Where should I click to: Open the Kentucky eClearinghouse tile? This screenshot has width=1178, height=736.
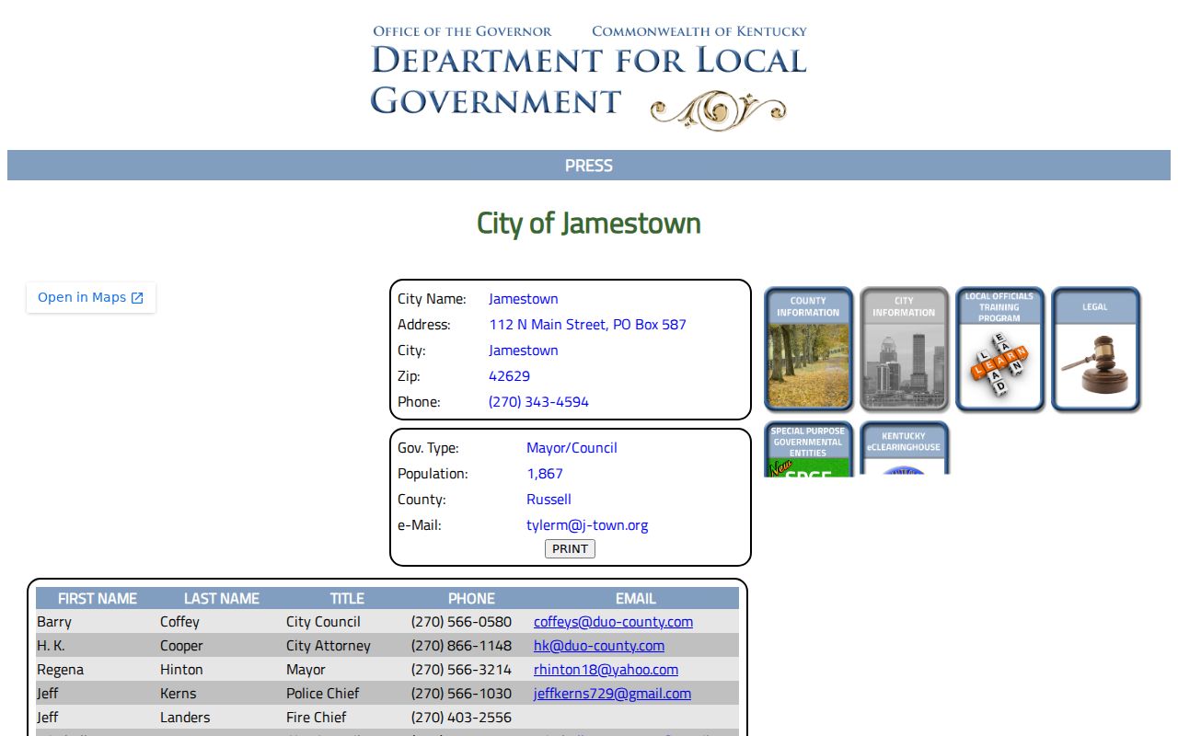point(904,449)
